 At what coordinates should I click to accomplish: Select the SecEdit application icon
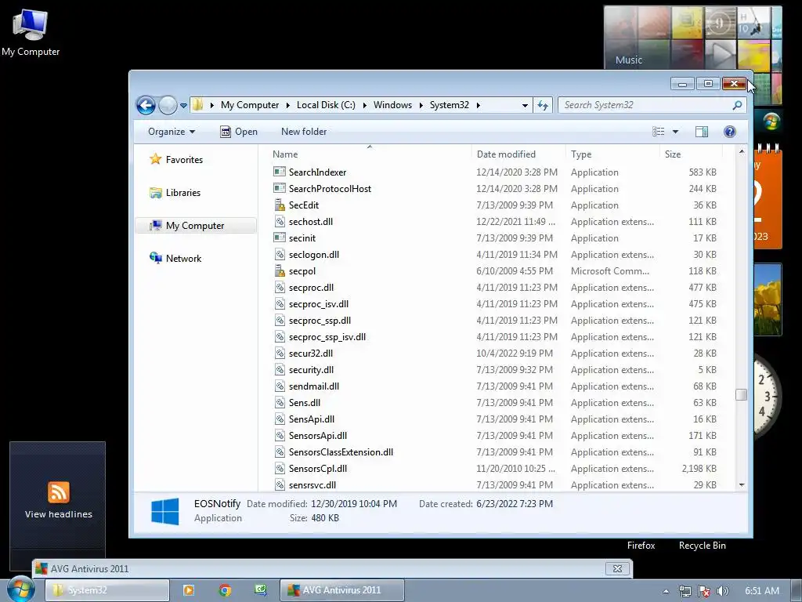coord(280,205)
